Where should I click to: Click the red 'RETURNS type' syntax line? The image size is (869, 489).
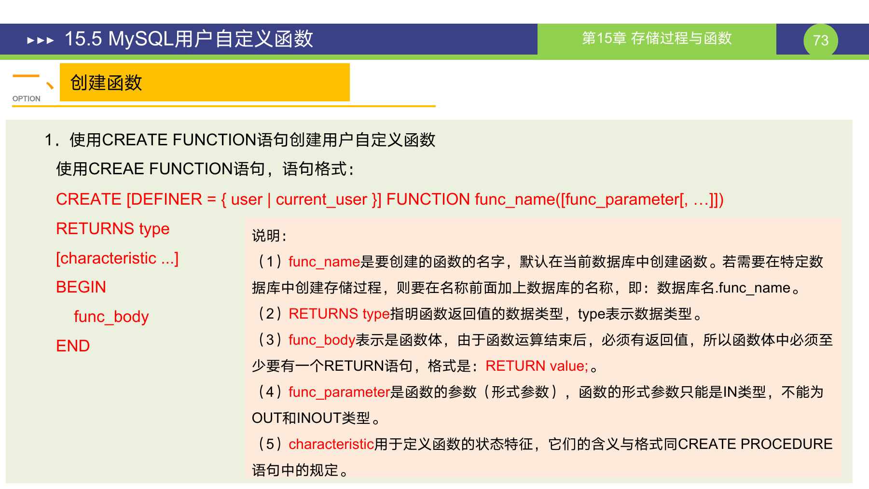click(x=113, y=228)
